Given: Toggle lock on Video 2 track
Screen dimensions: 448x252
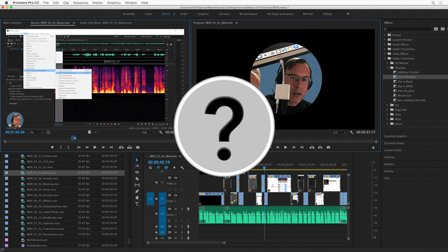Looking at the screenshot, I should click(x=157, y=182).
